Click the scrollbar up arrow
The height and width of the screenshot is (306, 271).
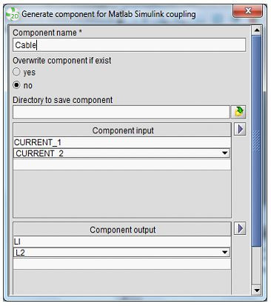[x=257, y=30]
